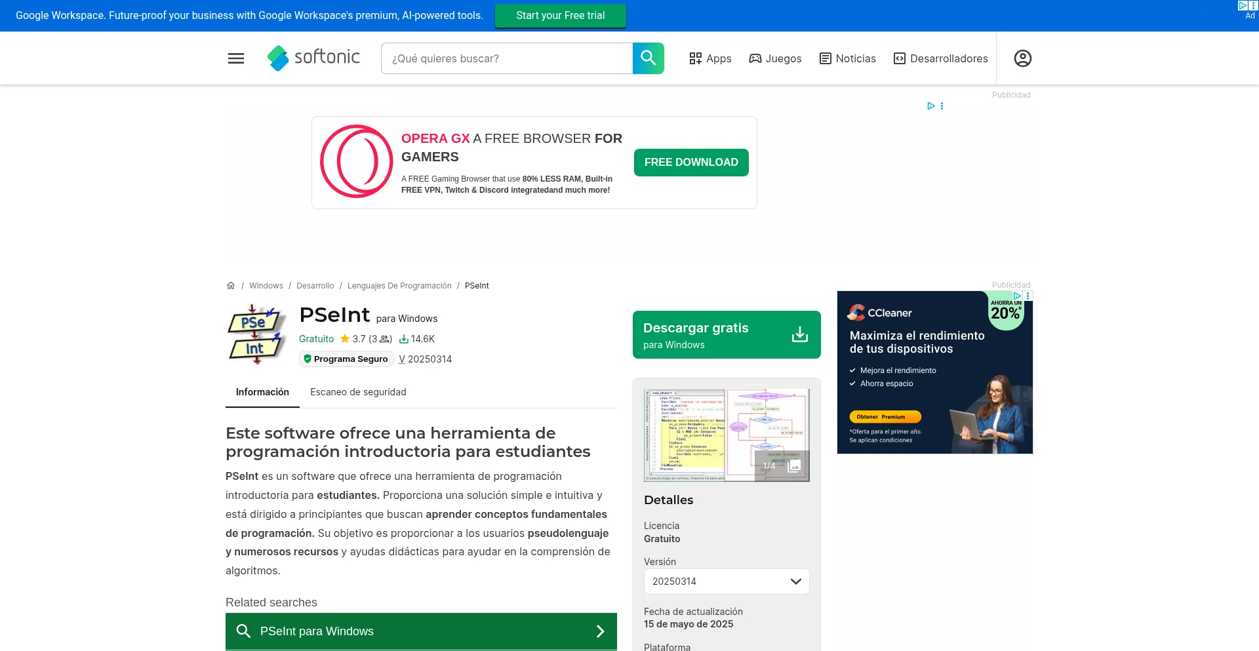Screen dimensions: 1259x651
Task: Click the home icon in the breadcrumb
Action: coord(231,285)
